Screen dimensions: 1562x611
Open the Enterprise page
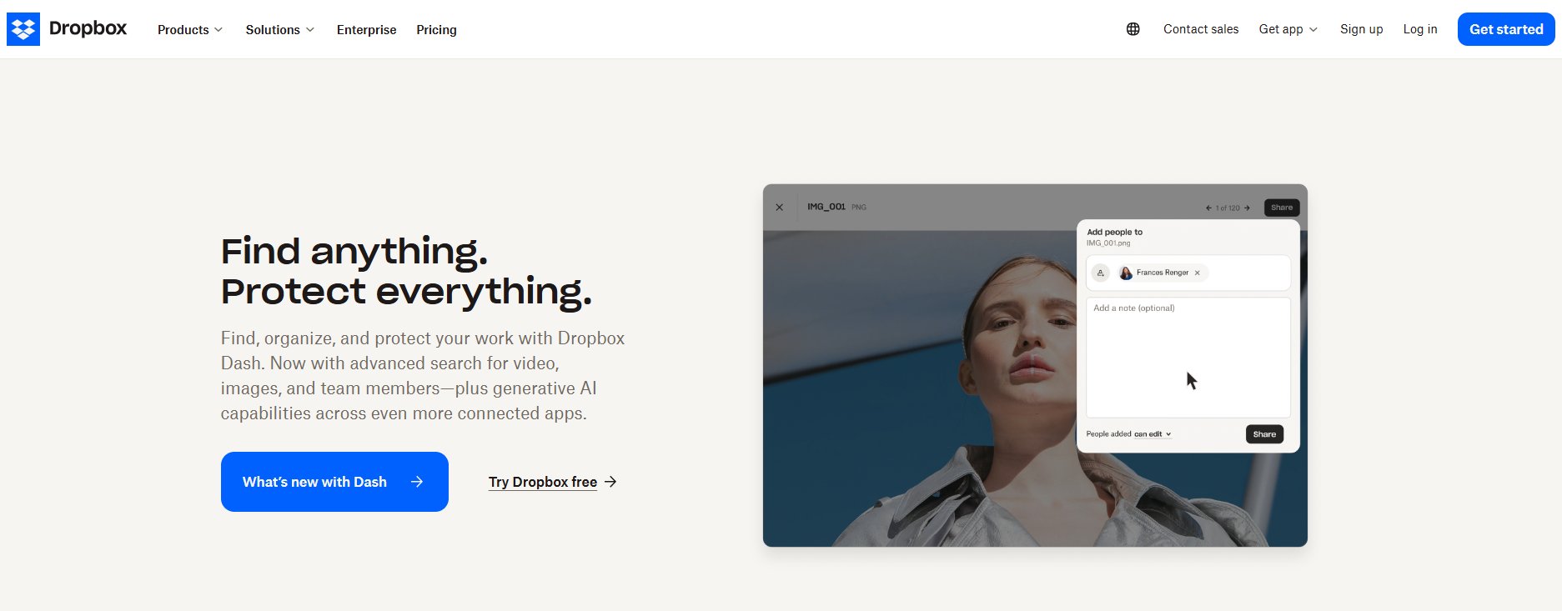(366, 29)
